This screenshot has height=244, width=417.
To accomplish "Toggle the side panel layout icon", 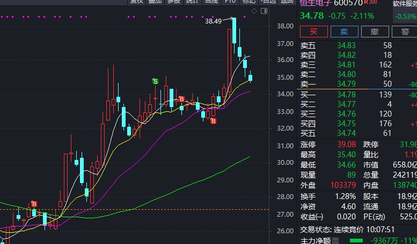I will pyautogui.click(x=264, y=11).
